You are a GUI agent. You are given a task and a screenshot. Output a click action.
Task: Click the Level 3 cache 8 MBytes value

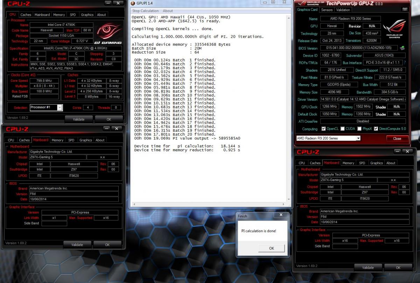click(92, 96)
